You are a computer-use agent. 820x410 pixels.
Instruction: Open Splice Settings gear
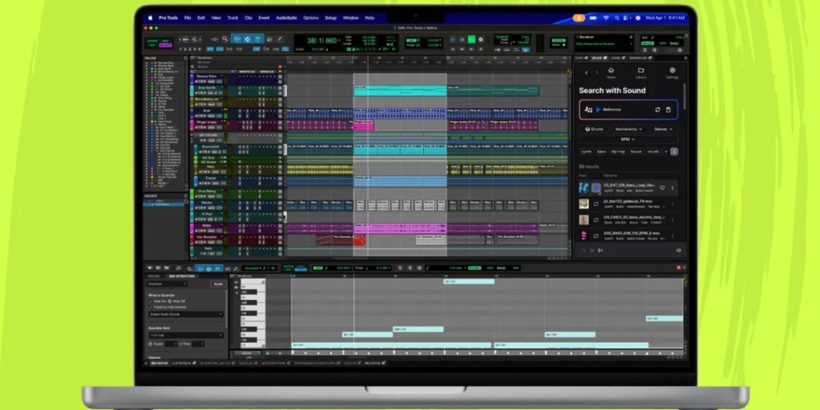point(672,72)
